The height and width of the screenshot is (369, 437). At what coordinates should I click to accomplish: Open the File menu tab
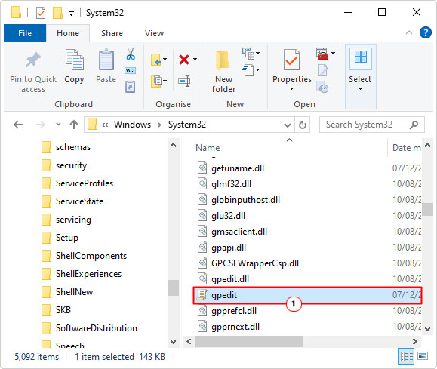(25, 33)
